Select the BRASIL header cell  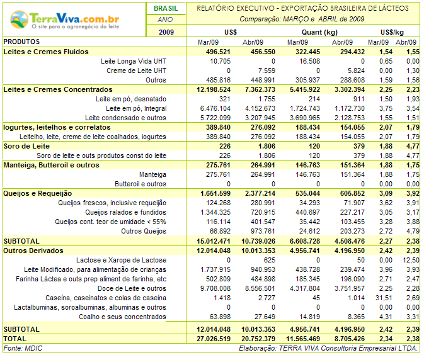pos(166,8)
